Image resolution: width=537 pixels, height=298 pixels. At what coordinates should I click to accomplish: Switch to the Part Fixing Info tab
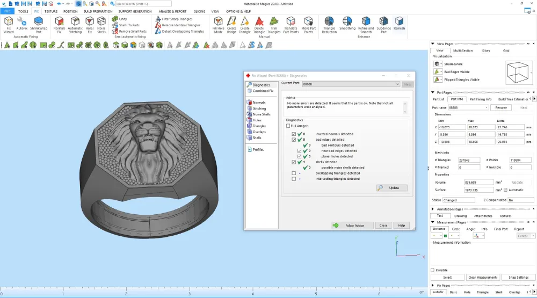pos(481,99)
